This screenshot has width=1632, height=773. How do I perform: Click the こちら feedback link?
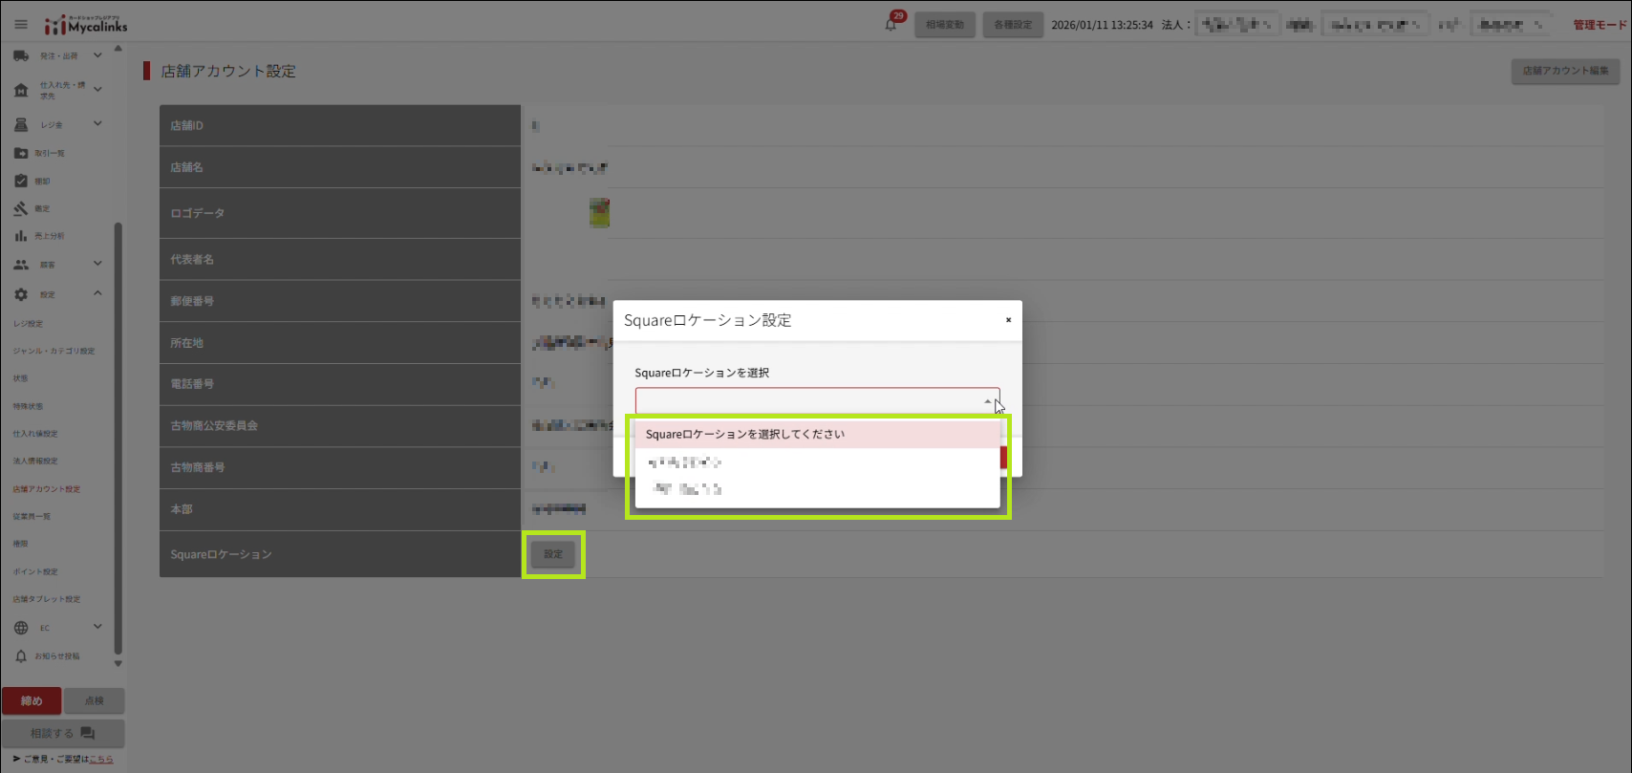coord(101,760)
